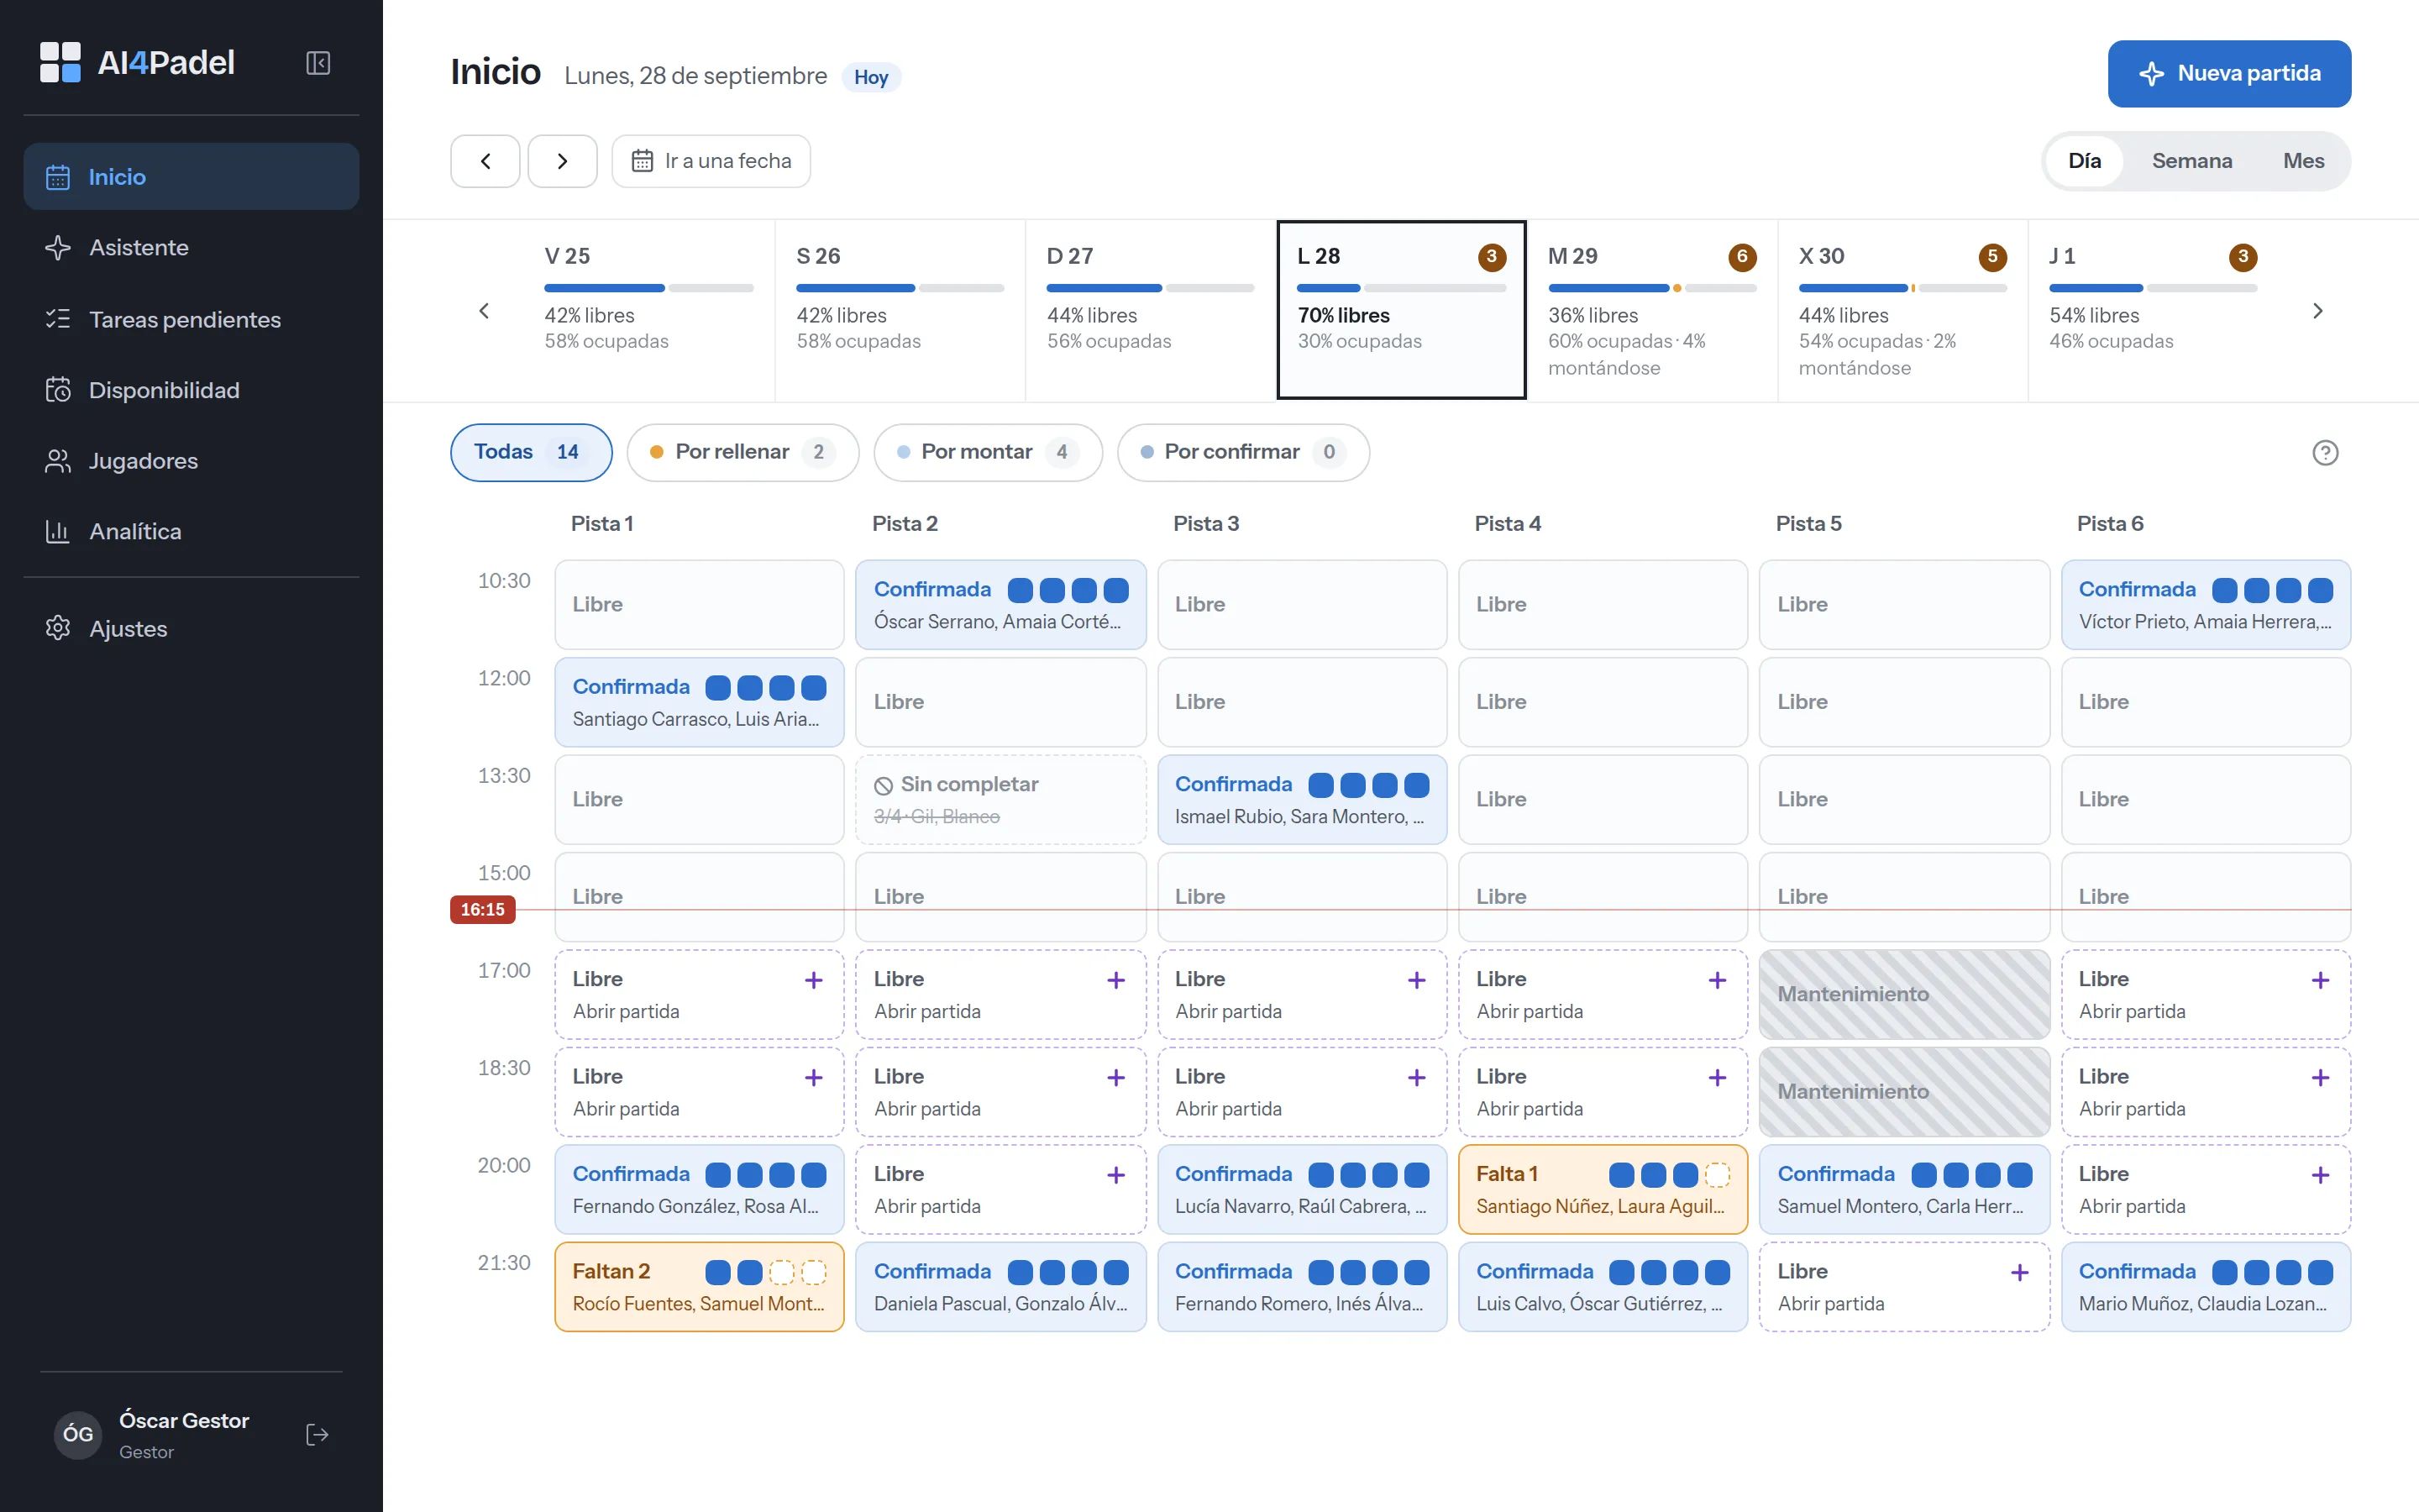
Task: Click the logout icon beside Óscar Gestor
Action: (x=317, y=1435)
